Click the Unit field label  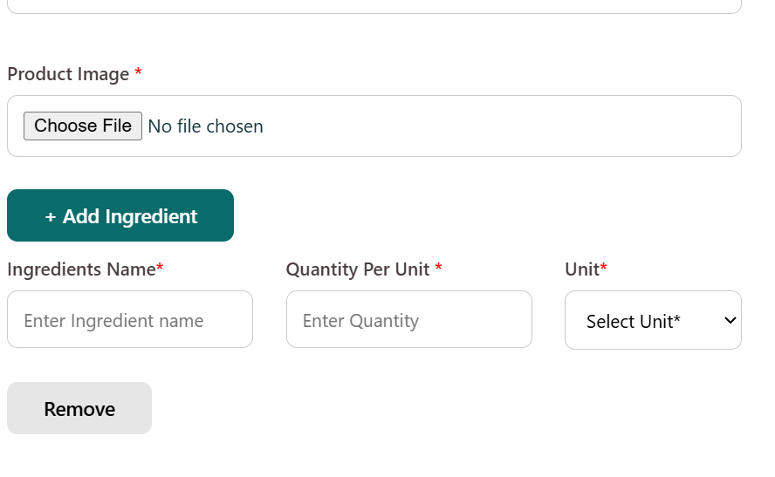pos(582,269)
